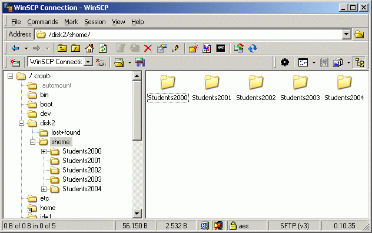Expand Students2000 in the tree

click(x=44, y=151)
